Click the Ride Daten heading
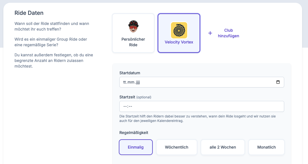 pos(29,13)
